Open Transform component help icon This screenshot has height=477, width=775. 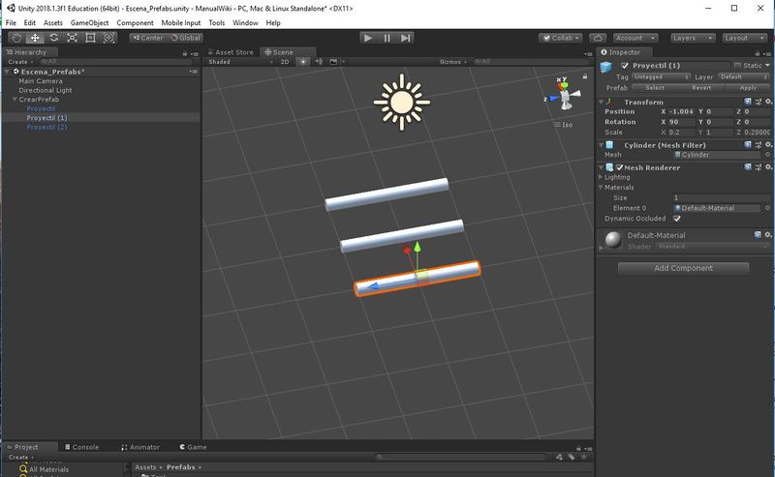[x=747, y=102]
